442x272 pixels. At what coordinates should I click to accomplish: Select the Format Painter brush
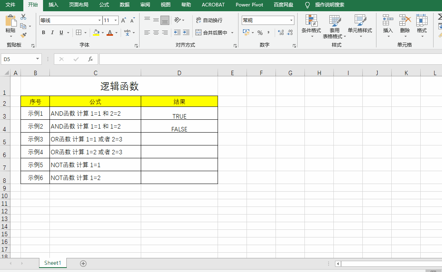23,35
